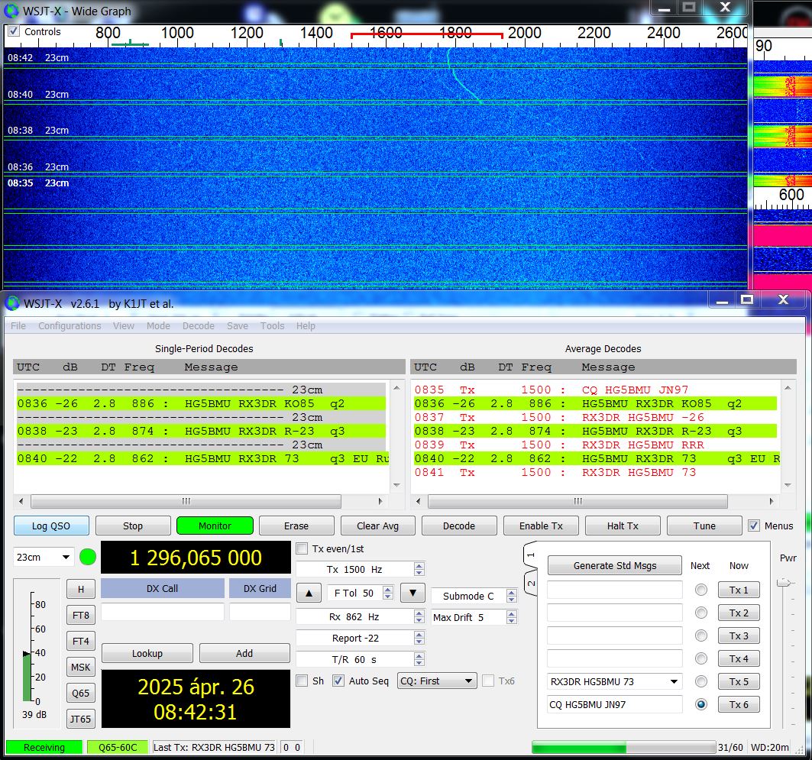Select the 0840 HG5BMU RX3DR 73 single-period decode
This screenshot has width=812, height=760.
202,458
